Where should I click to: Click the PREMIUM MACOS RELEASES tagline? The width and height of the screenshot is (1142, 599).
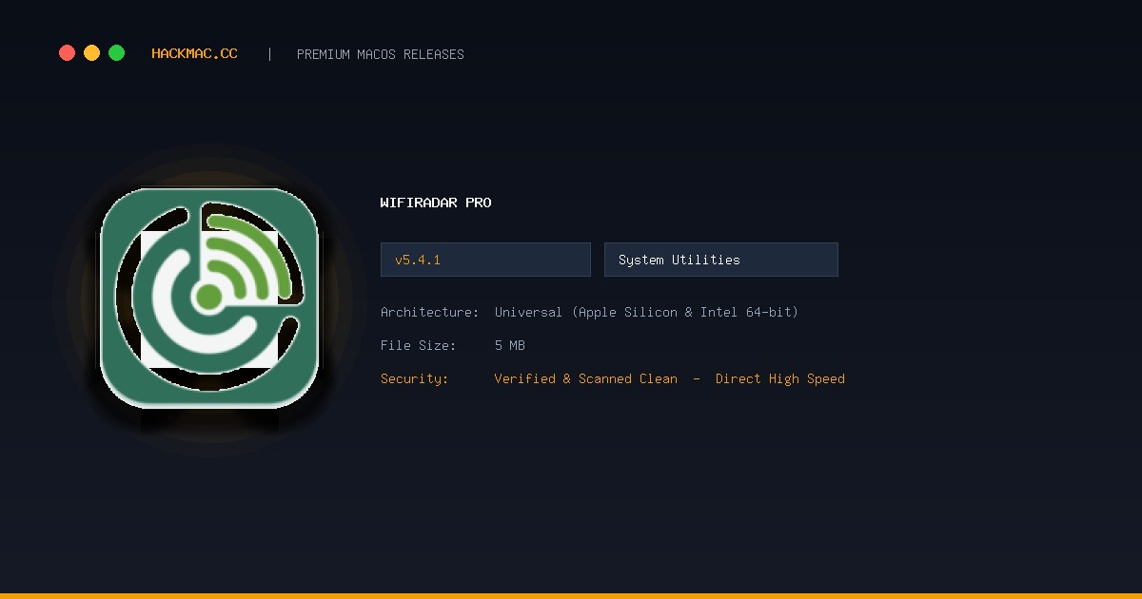point(381,54)
